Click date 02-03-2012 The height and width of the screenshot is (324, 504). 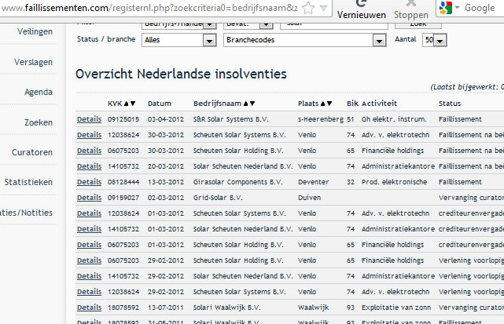coord(166,198)
